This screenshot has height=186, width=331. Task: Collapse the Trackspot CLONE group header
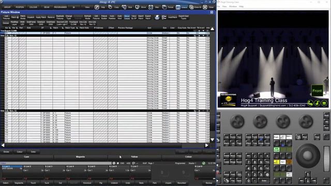point(104,31)
